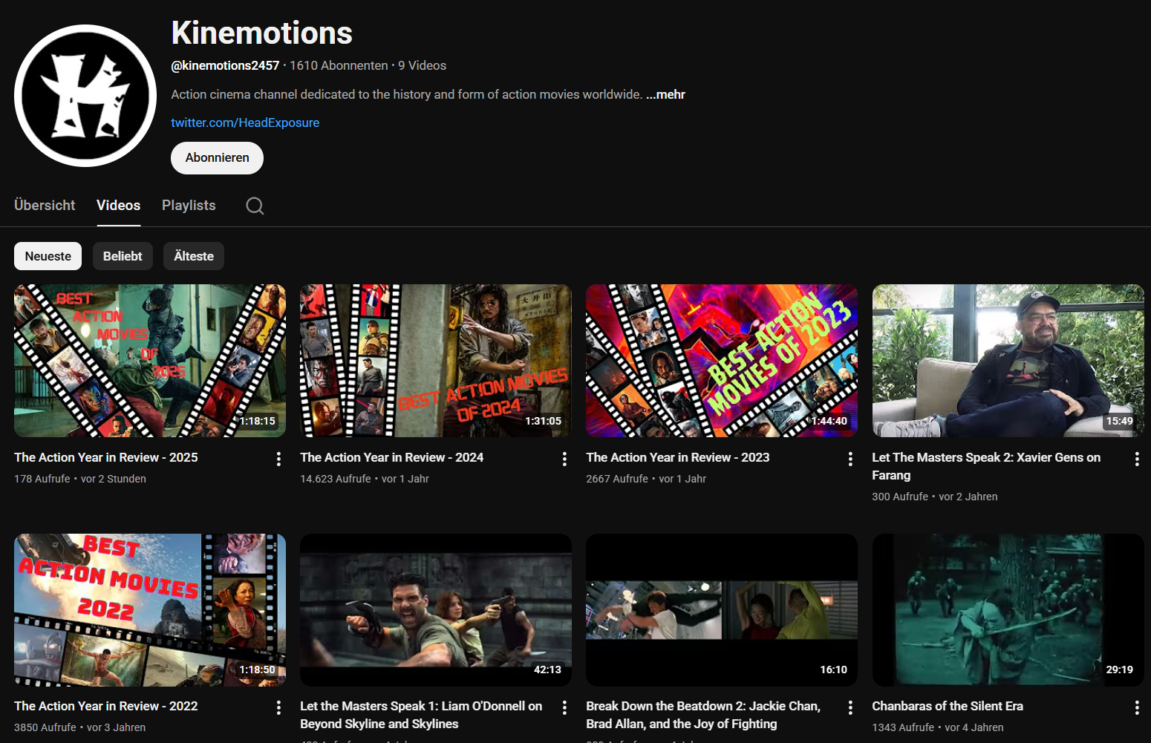1151x743 pixels.
Task: Go to the Playlists tab
Action: pos(189,206)
